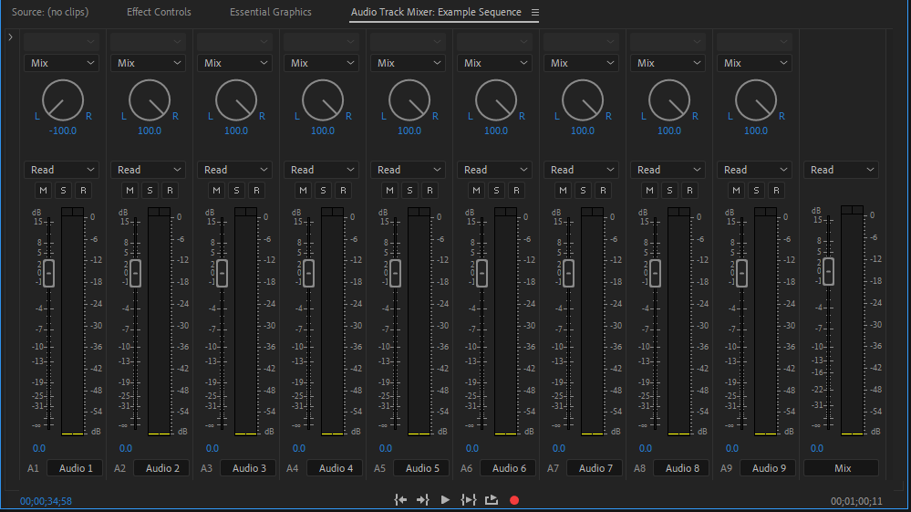Edit Audio 5 track name field
The height and width of the screenshot is (512, 911).
(422, 468)
